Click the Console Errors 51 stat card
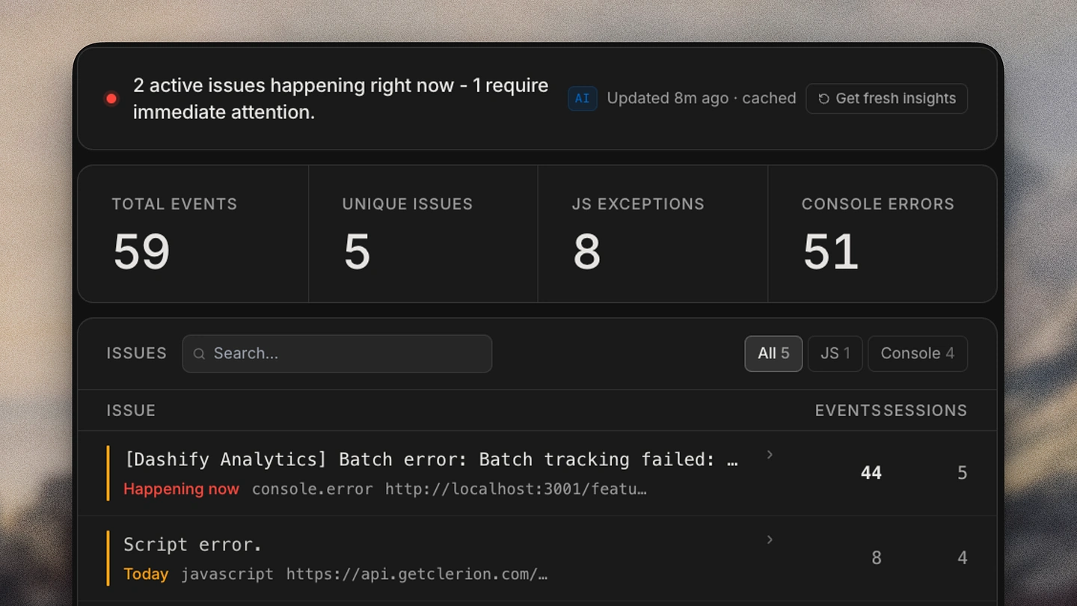Screen dimensions: 1077x606 [x=883, y=234]
